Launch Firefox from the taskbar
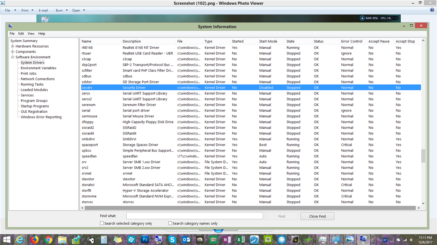This screenshot has width=437, height=245. click(x=34, y=239)
